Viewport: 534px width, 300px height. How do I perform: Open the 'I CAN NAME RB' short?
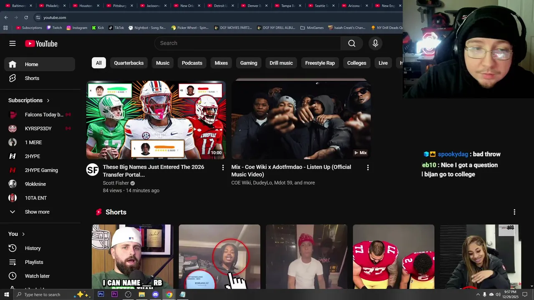(133, 257)
